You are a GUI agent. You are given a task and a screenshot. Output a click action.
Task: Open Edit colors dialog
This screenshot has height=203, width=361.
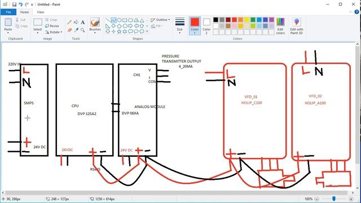[280, 26]
